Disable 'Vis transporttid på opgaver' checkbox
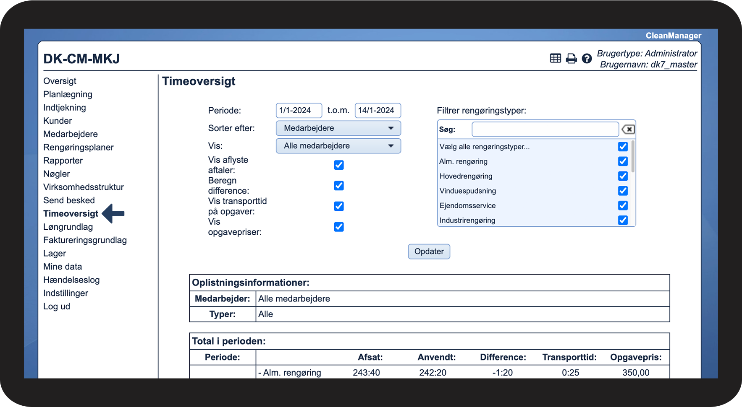 [x=339, y=206]
